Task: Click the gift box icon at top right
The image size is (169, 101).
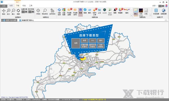Action: (166, 6)
